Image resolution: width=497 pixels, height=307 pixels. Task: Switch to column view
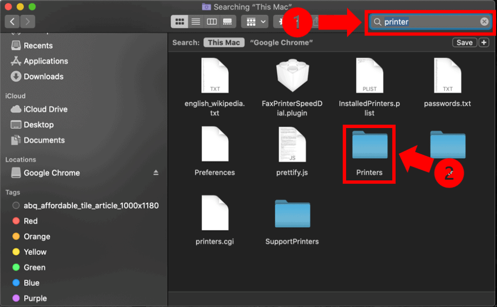click(x=211, y=21)
